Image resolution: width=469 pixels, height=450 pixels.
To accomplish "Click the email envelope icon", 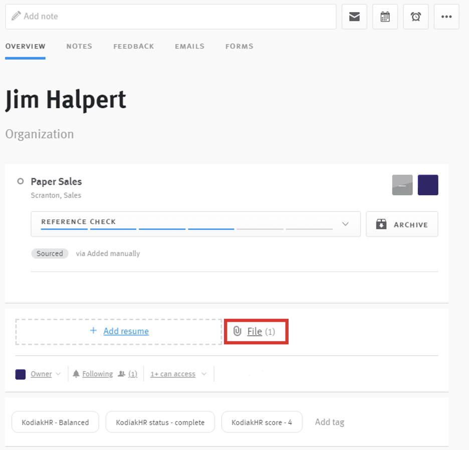I will pyautogui.click(x=354, y=17).
